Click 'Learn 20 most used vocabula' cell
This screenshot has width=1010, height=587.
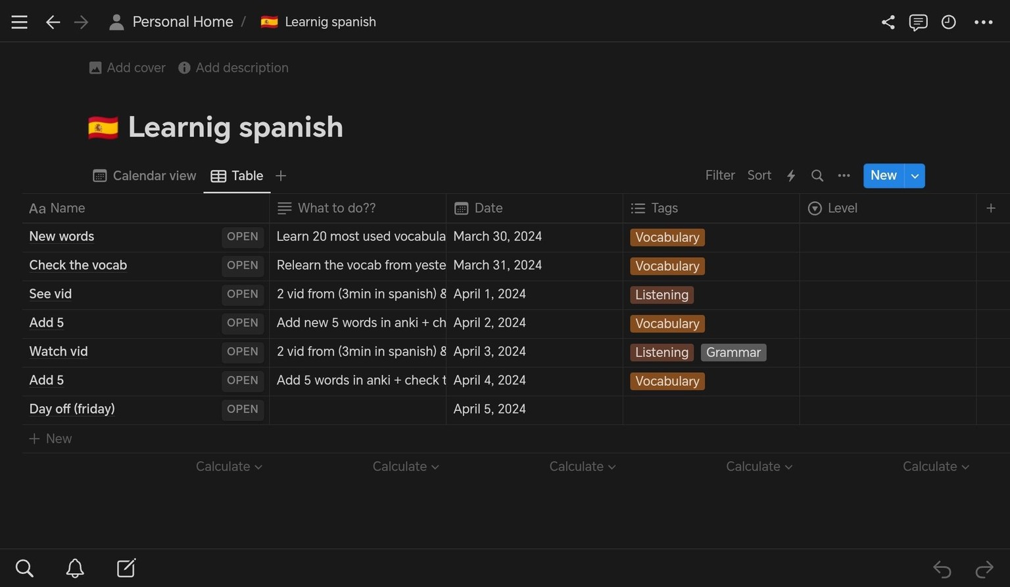pos(358,237)
